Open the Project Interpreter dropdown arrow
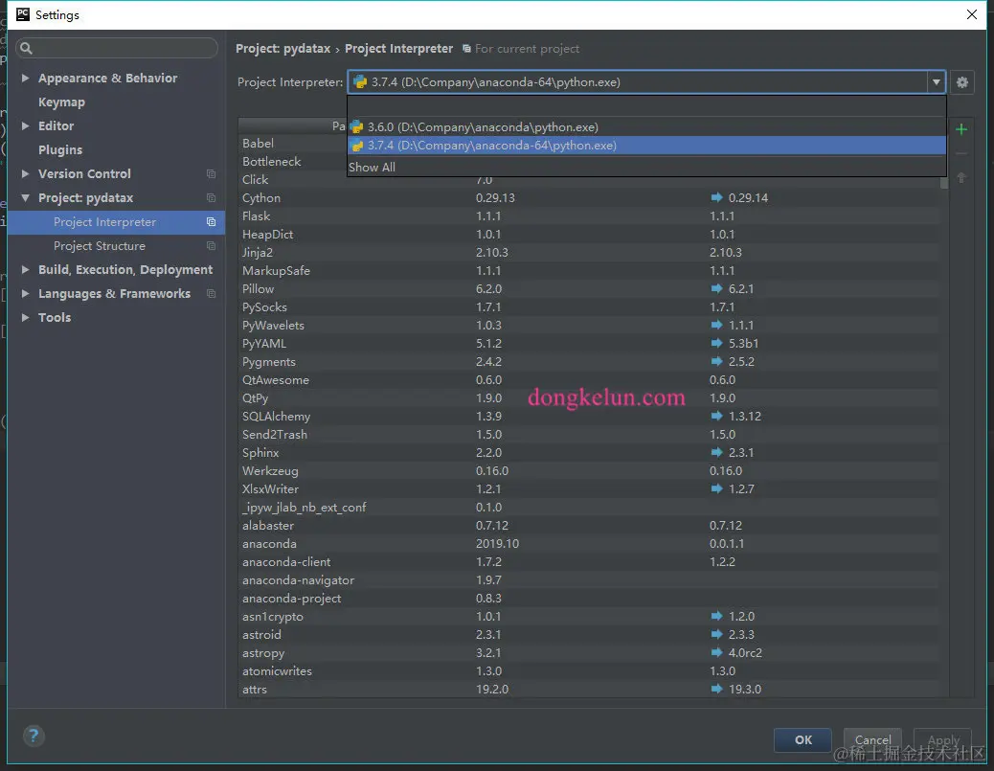994x771 pixels. pyautogui.click(x=936, y=81)
